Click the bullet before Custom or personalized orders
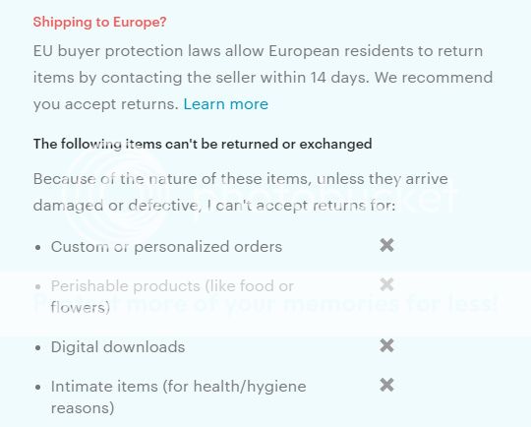531x427 pixels. click(38, 247)
